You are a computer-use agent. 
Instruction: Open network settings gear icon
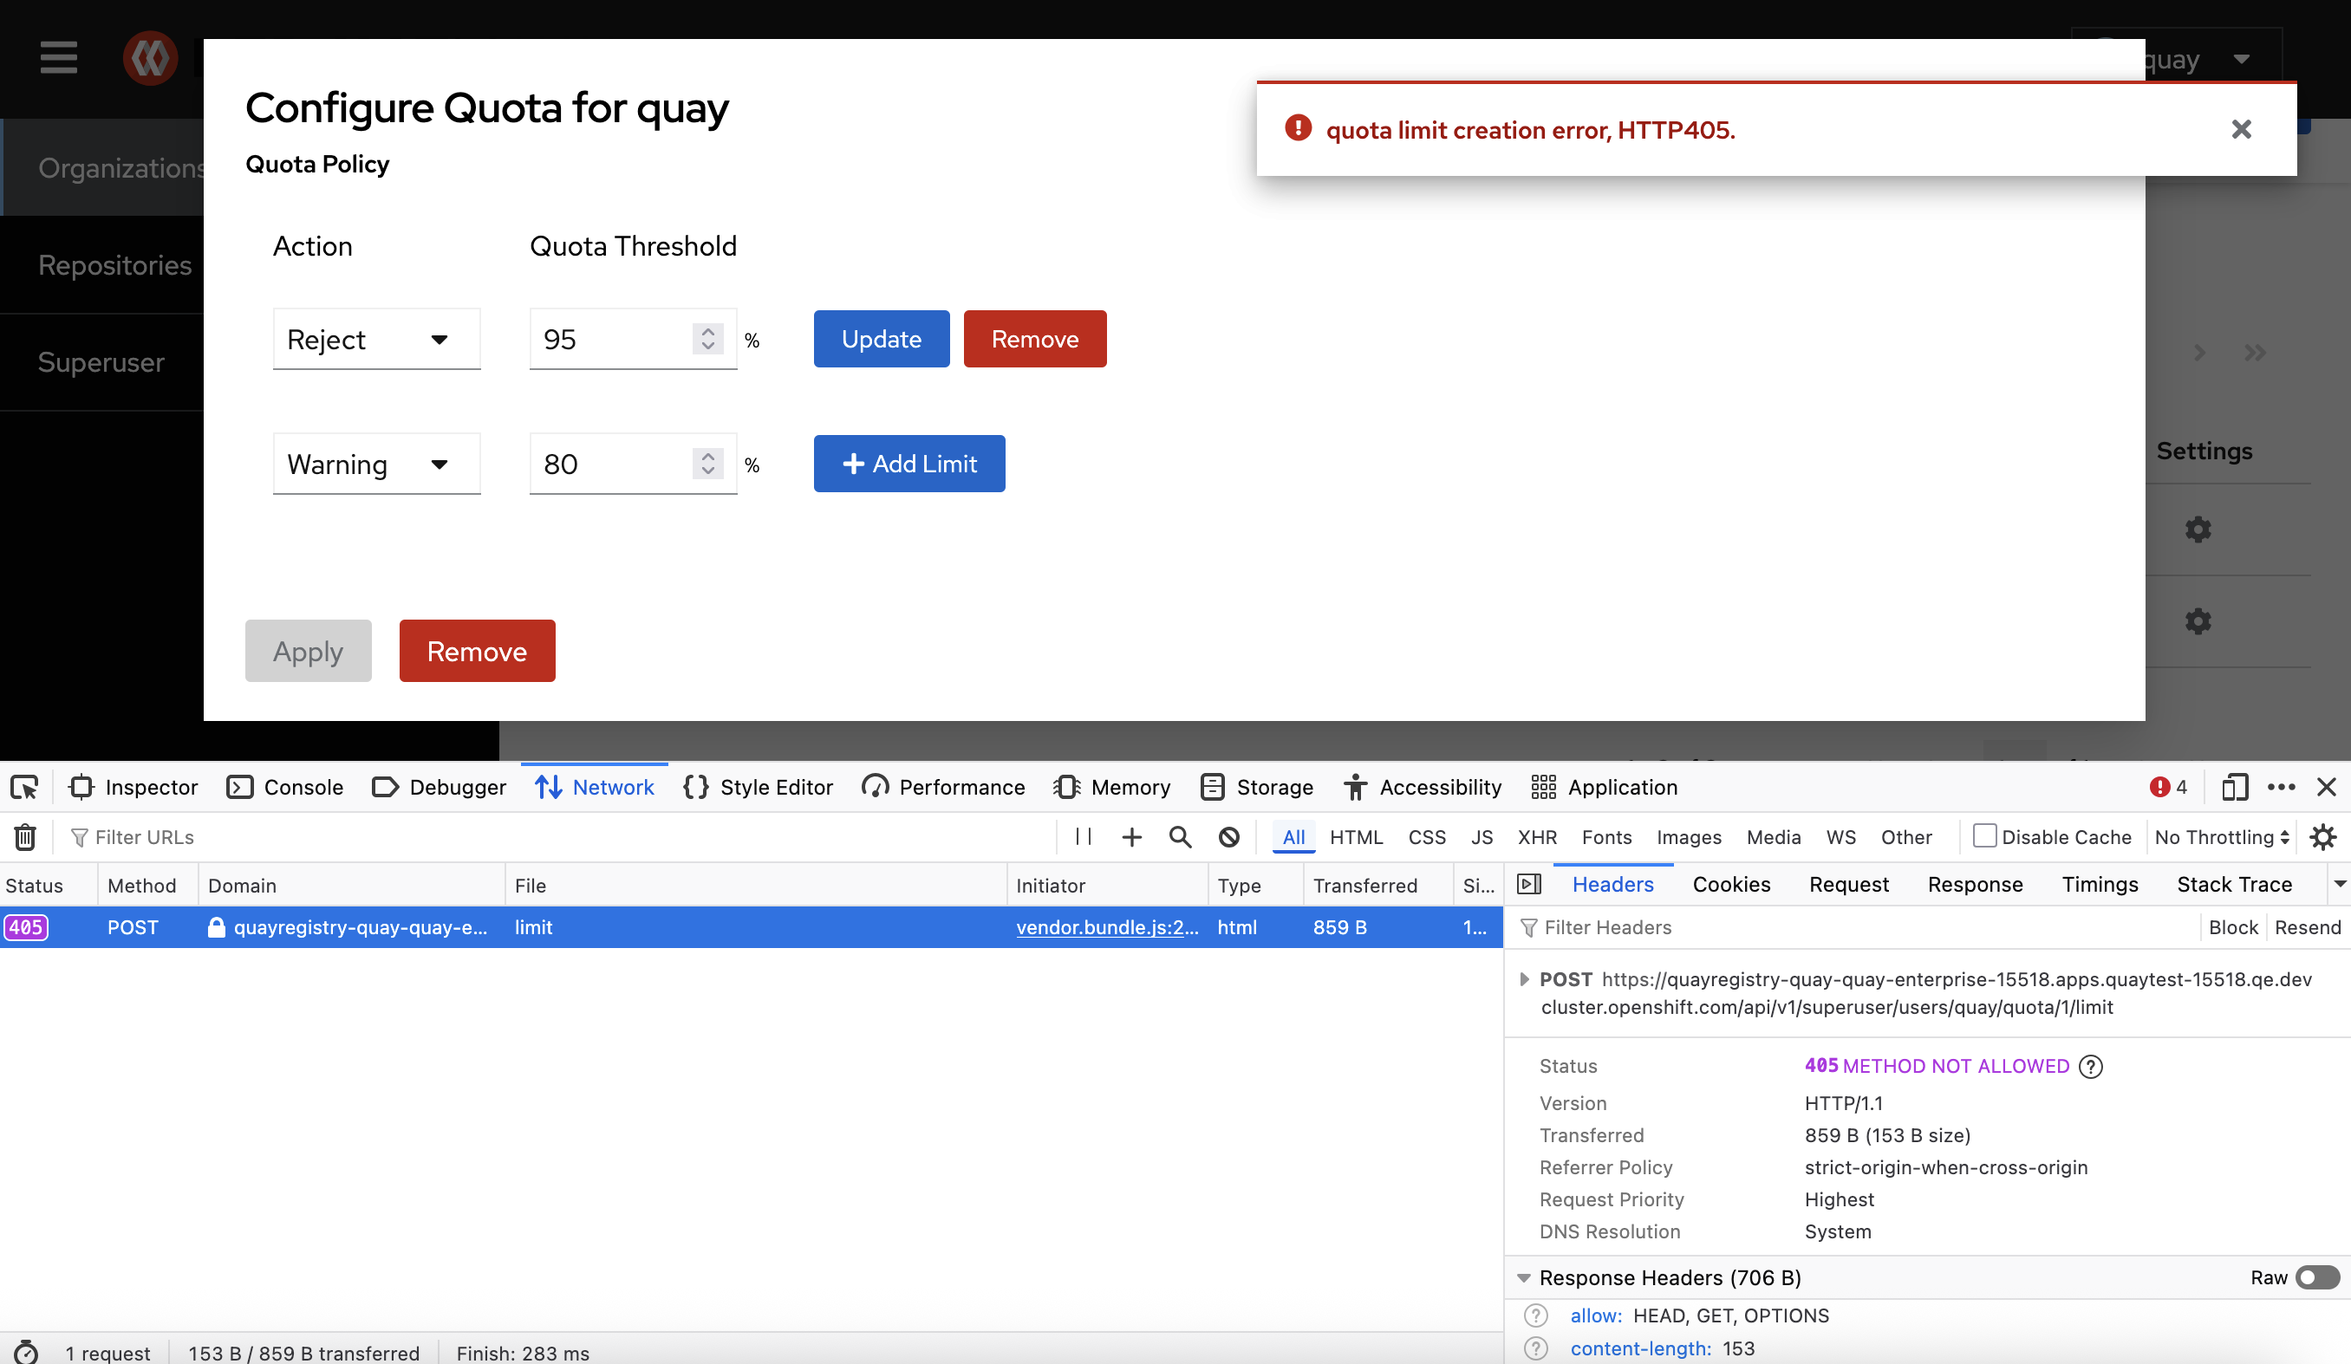point(2322,837)
